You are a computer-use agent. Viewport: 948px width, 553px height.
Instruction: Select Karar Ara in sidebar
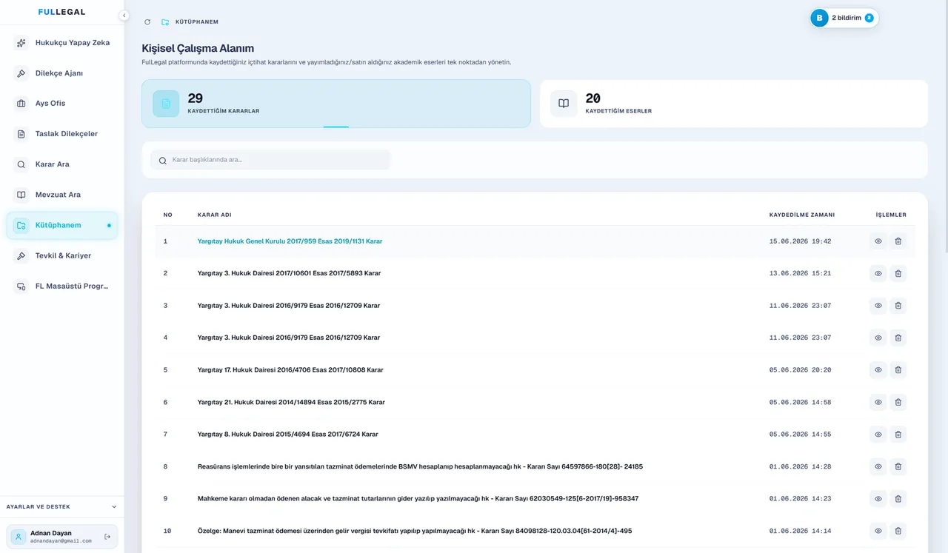point(62,164)
